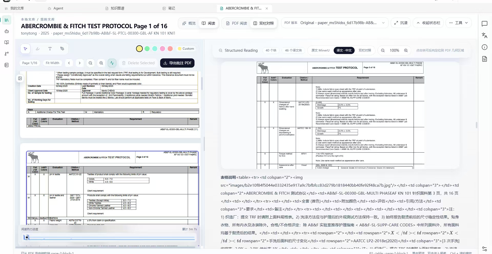Open the PDF 版本 Original dropdown
The image size is (492, 254).
pos(335,23)
